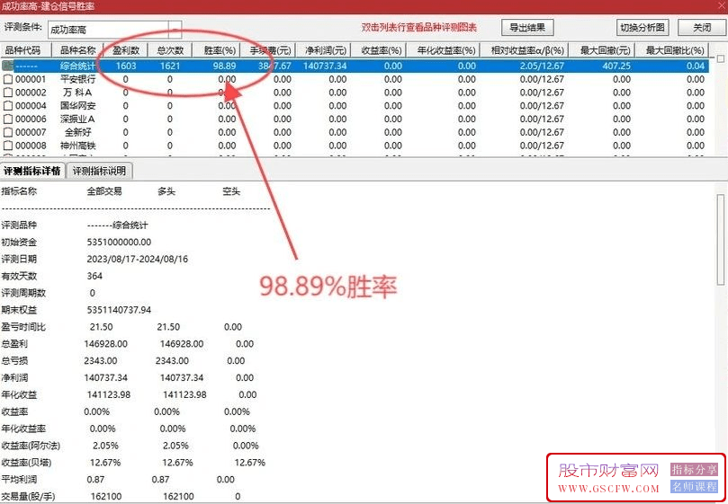This screenshot has height=504, width=728.
Task: Click the details pane vertical scrollbar thumb
Action: coord(721,239)
